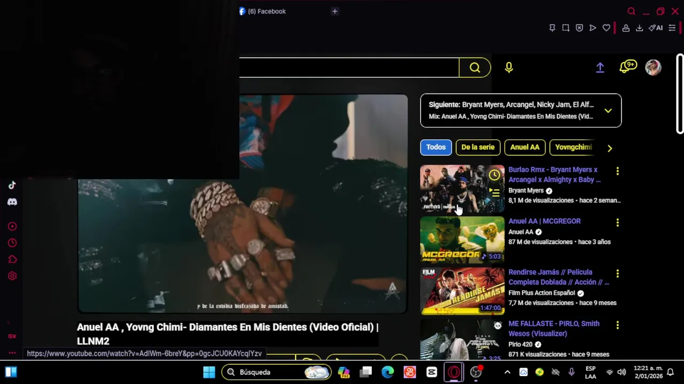Viewport: 684px width, 384px height.
Task: Open the date and time 12:21 a. m.
Action: click(x=648, y=372)
